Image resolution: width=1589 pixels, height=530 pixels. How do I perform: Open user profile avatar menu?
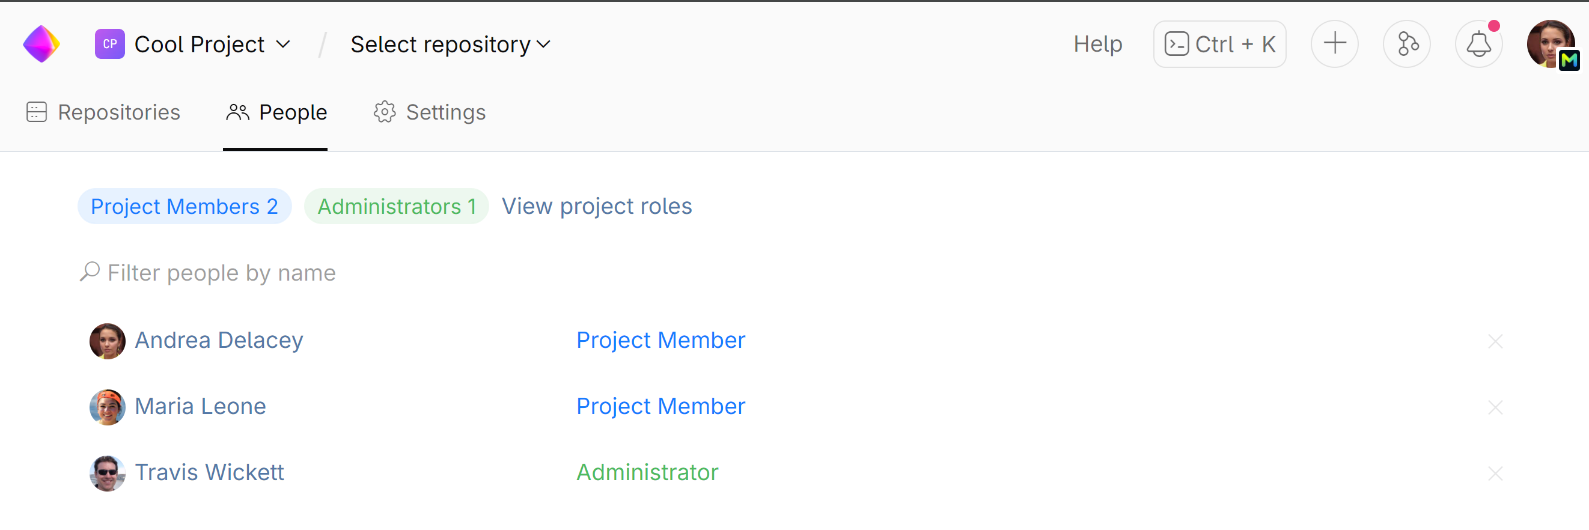point(1550,44)
